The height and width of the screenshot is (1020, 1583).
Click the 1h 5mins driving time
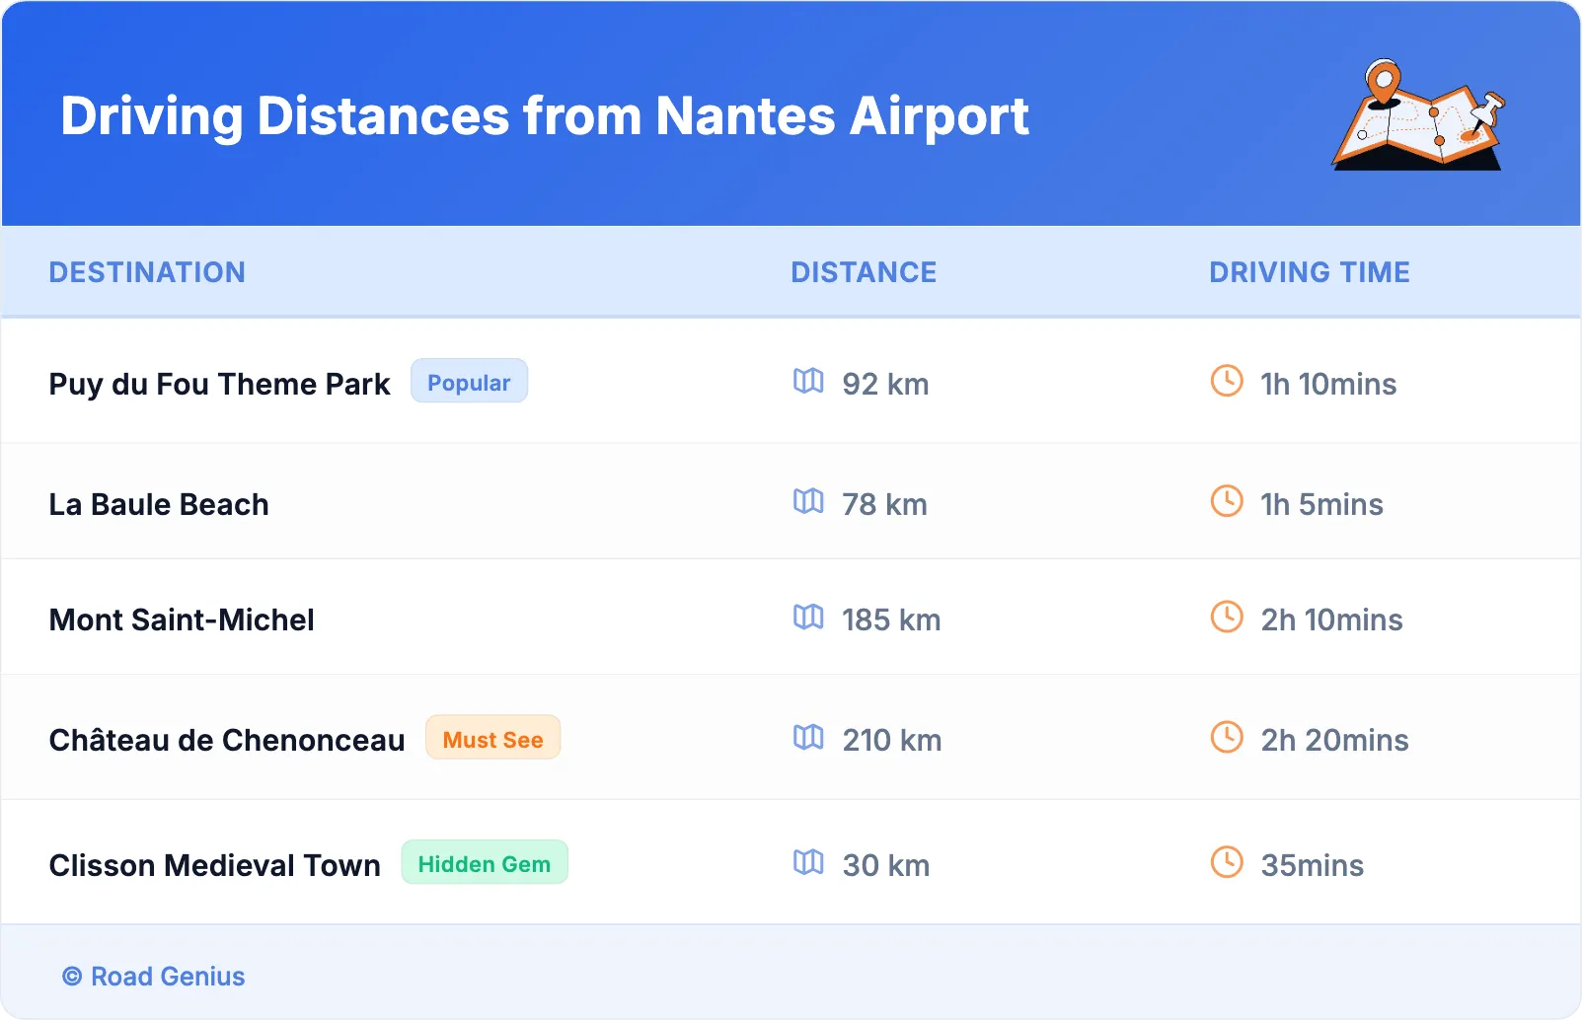click(x=1321, y=504)
